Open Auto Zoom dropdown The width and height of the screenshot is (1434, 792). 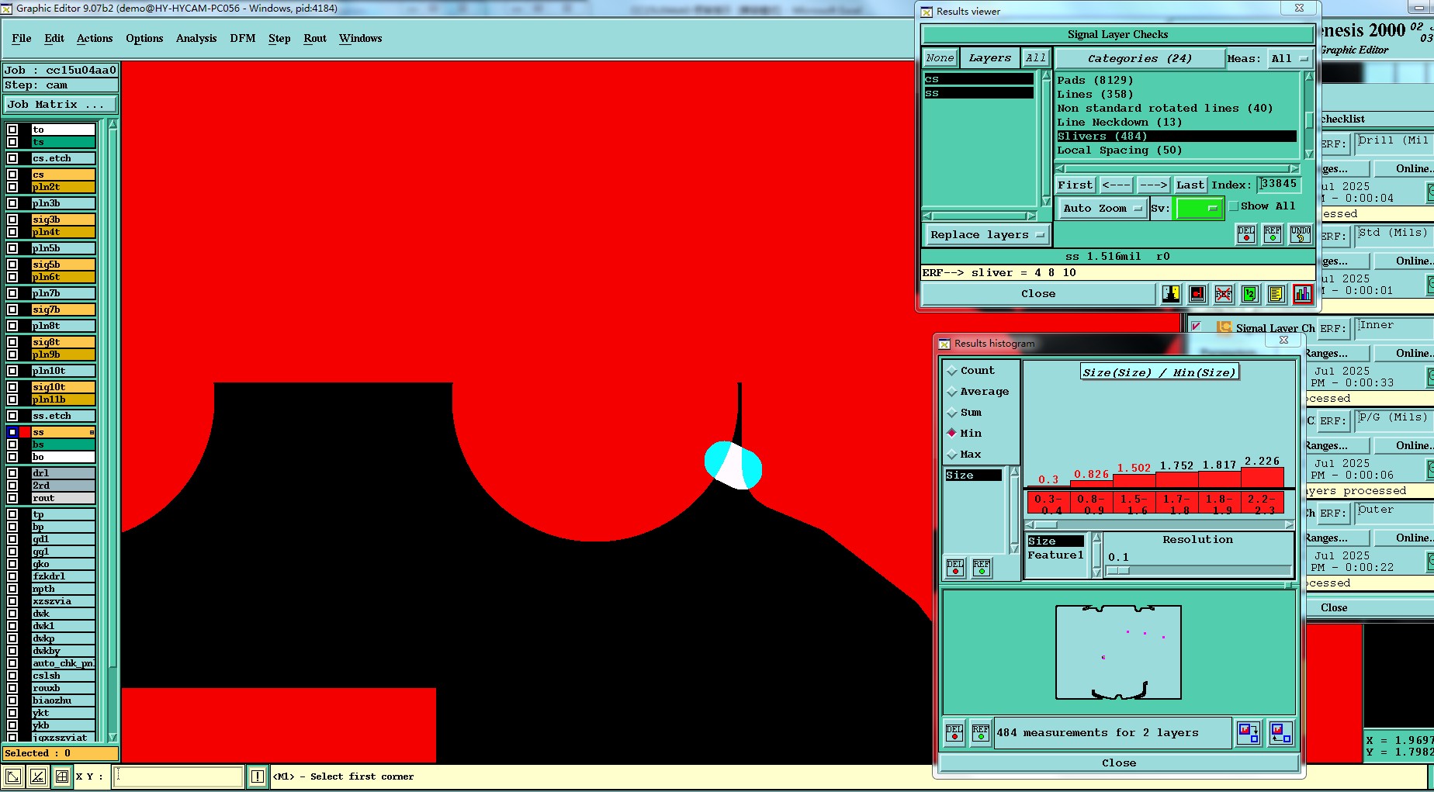click(x=1102, y=208)
